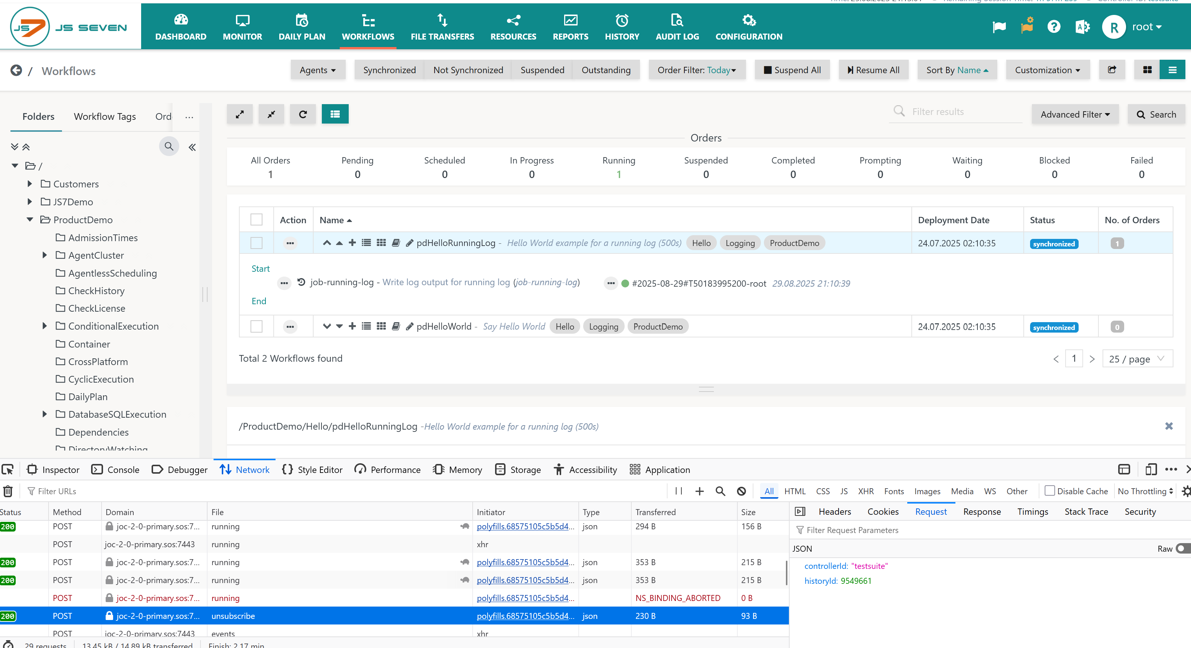Open the Agents dropdown
This screenshot has height=648, width=1191.
(318, 70)
